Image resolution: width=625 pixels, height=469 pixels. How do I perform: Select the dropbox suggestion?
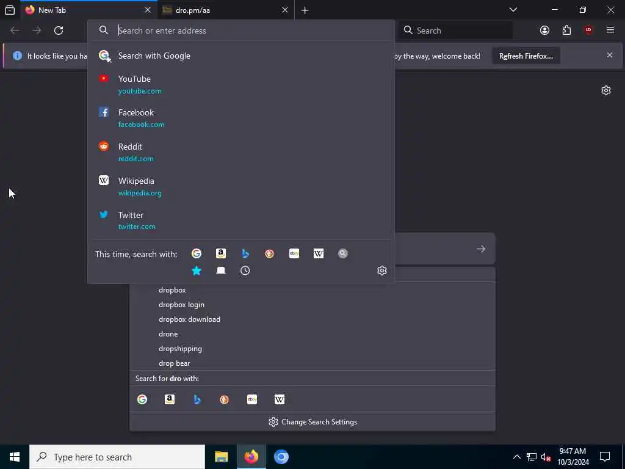tap(312, 290)
